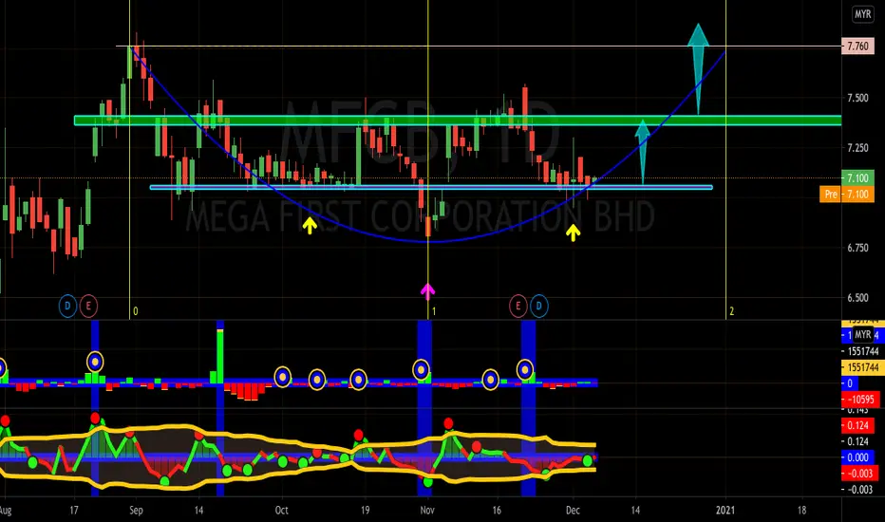Click the 7.250 price scale value
Viewport: 885px width, 522px height.
pyautogui.click(x=857, y=148)
